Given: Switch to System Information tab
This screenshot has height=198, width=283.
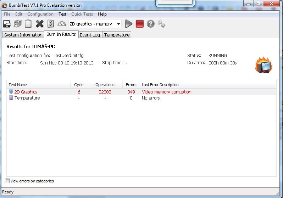Looking at the screenshot, I should point(23,35).
